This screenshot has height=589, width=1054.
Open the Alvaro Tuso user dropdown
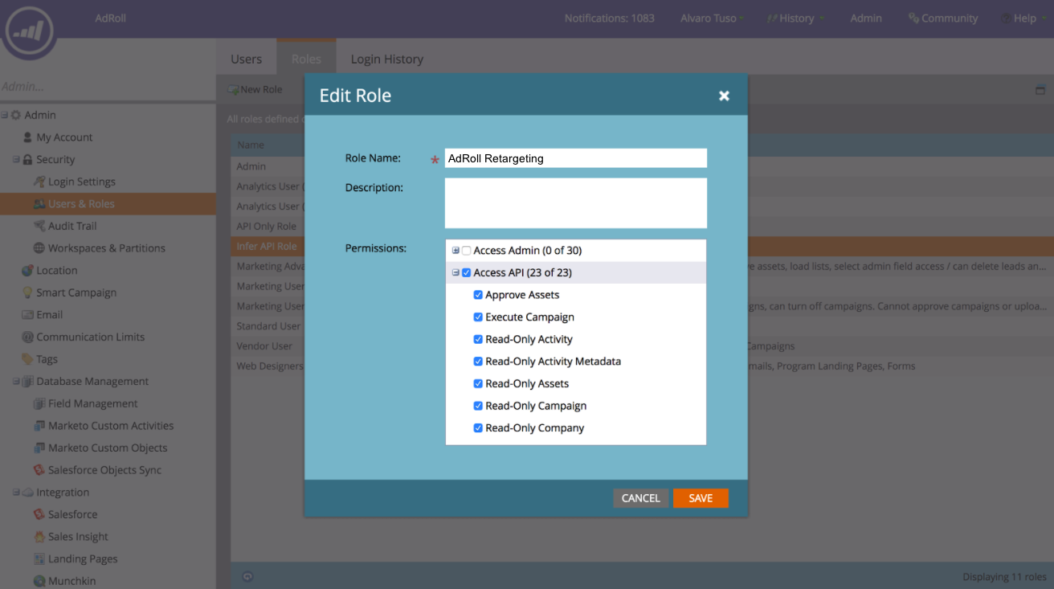coord(713,18)
